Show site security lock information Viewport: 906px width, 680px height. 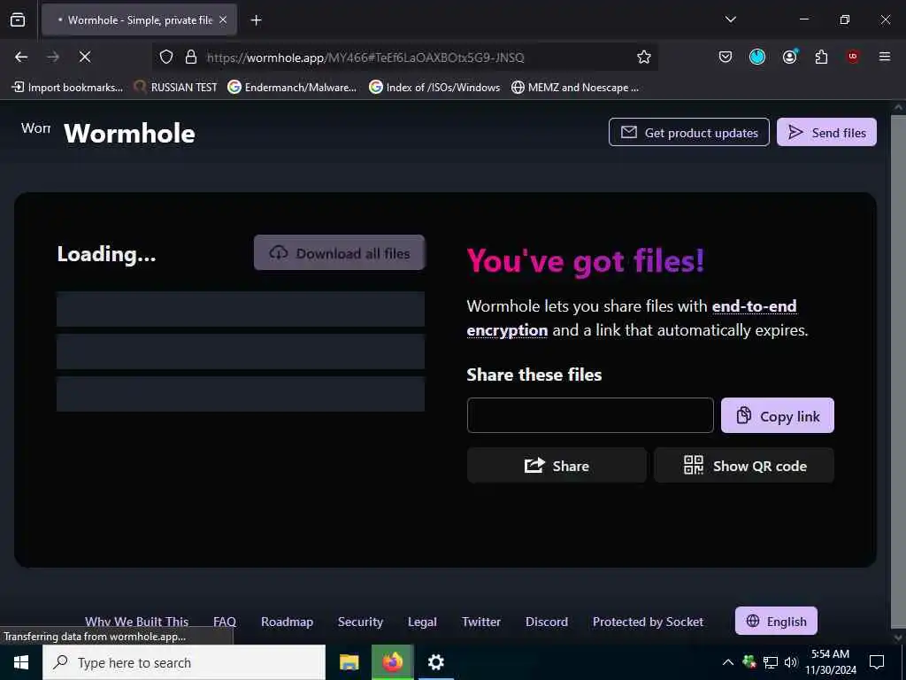tap(191, 57)
